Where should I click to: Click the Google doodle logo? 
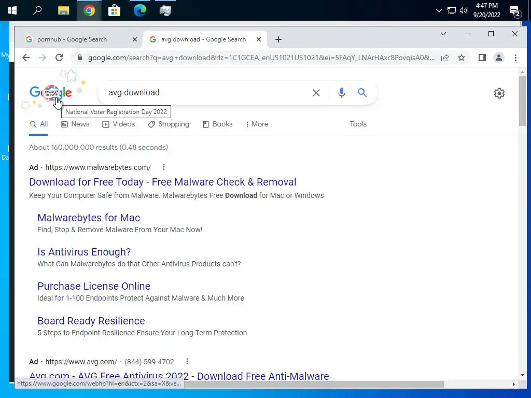tap(50, 92)
